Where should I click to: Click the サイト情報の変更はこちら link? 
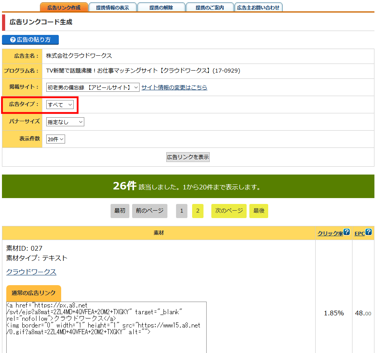click(174, 87)
